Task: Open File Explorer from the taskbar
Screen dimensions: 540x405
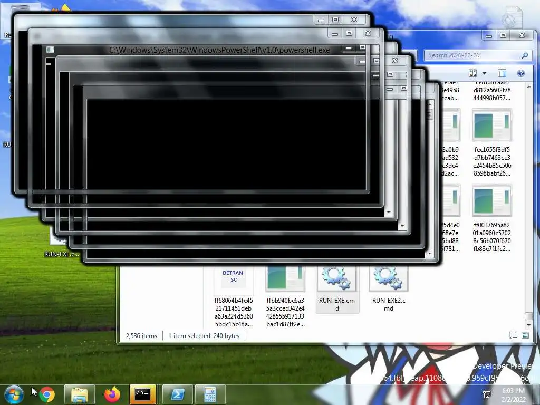Action: click(x=79, y=394)
